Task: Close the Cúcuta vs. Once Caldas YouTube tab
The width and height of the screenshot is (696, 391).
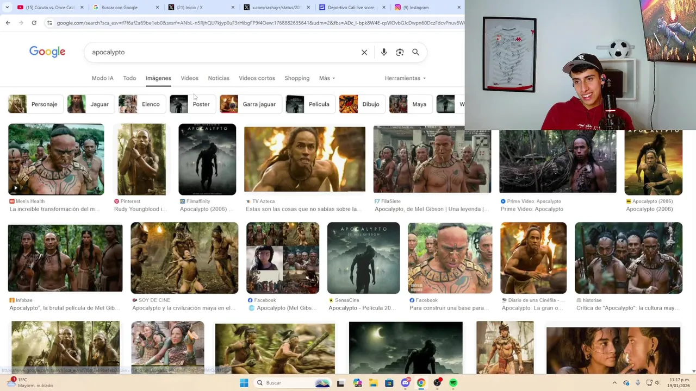Action: [82, 8]
